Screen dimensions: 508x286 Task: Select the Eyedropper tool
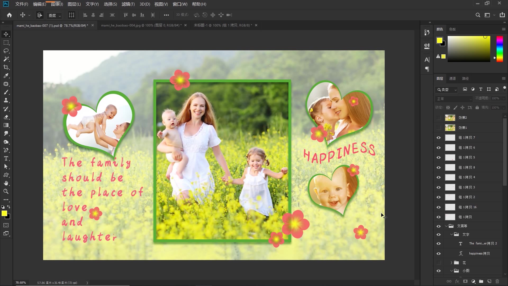[6, 76]
